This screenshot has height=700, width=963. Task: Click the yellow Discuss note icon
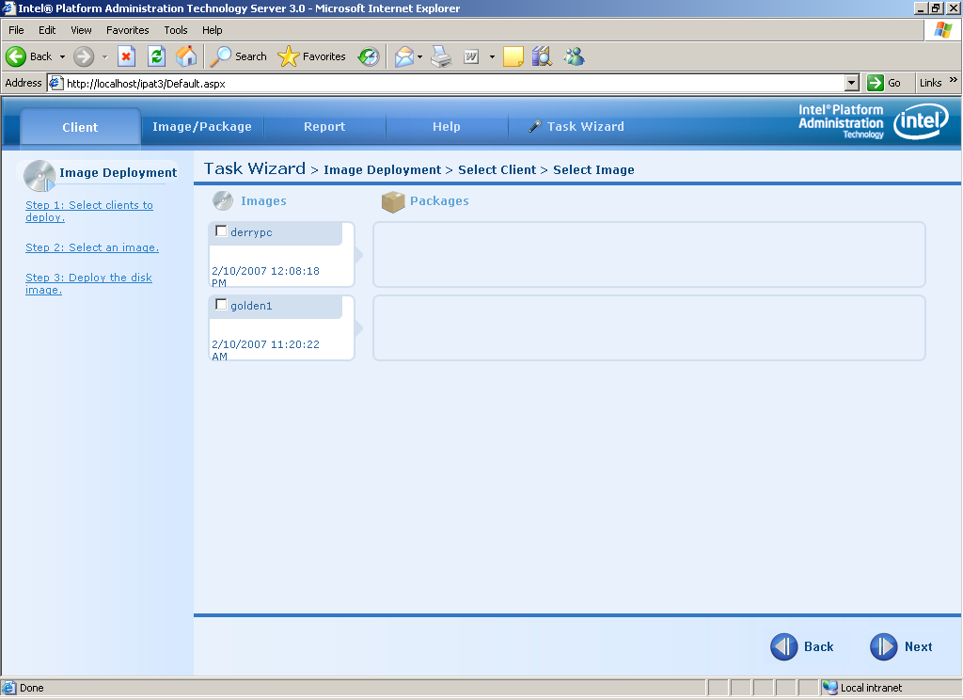(x=513, y=56)
